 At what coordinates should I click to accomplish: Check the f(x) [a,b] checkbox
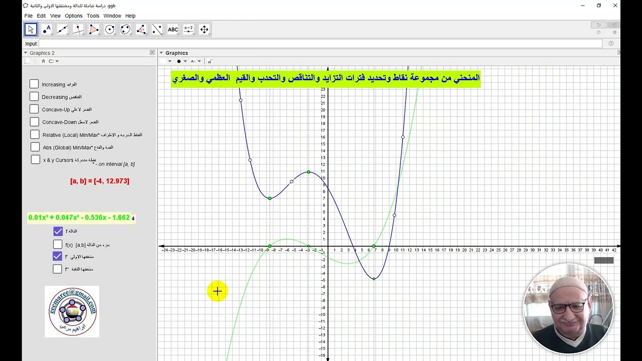58,244
